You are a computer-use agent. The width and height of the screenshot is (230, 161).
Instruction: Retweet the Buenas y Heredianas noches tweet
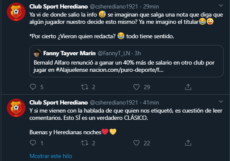click(x=84, y=143)
